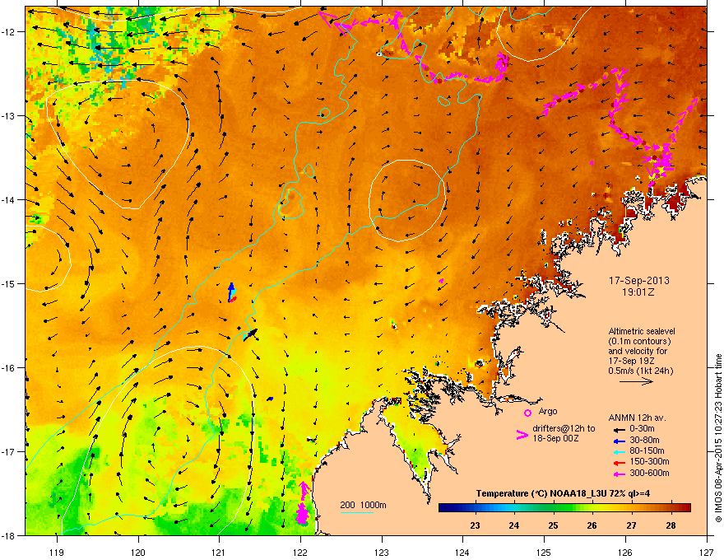Screen dimensions: 724x560
Task: Click the 200 1000m bathymetry label
Action: (363, 505)
